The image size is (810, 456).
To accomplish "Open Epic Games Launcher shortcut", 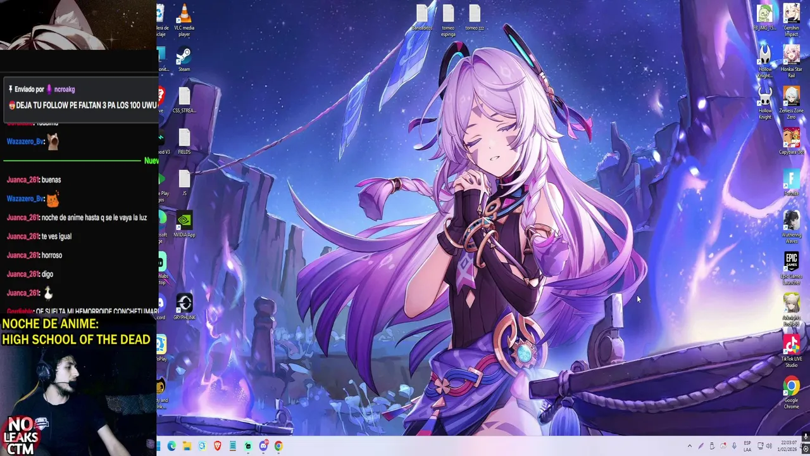I will tap(792, 269).
